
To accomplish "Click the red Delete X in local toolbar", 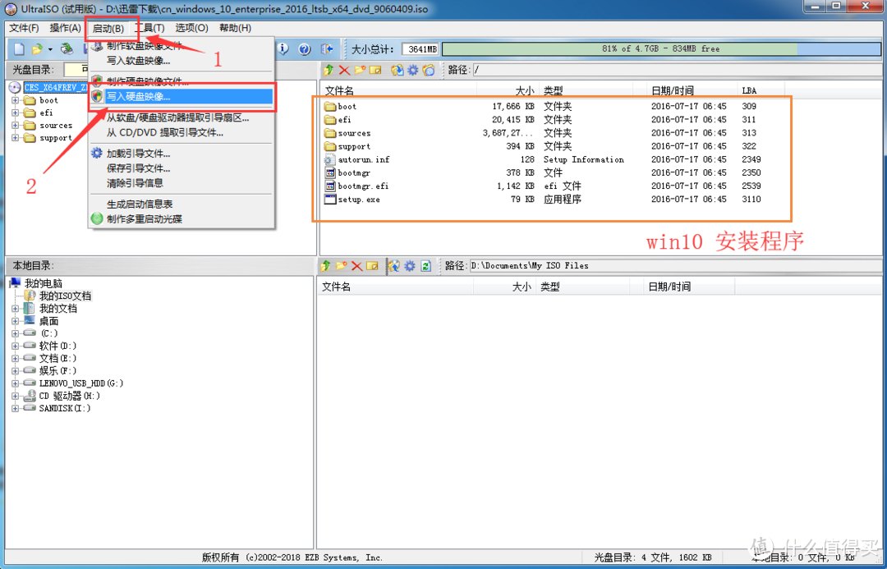I will tap(356, 266).
